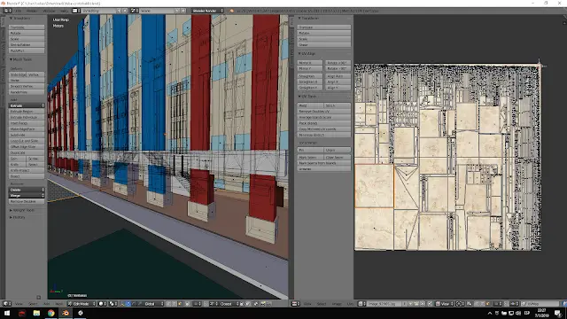Click the pivot point icon in 3D view header
The width and height of the screenshot is (567, 319).
113,304
